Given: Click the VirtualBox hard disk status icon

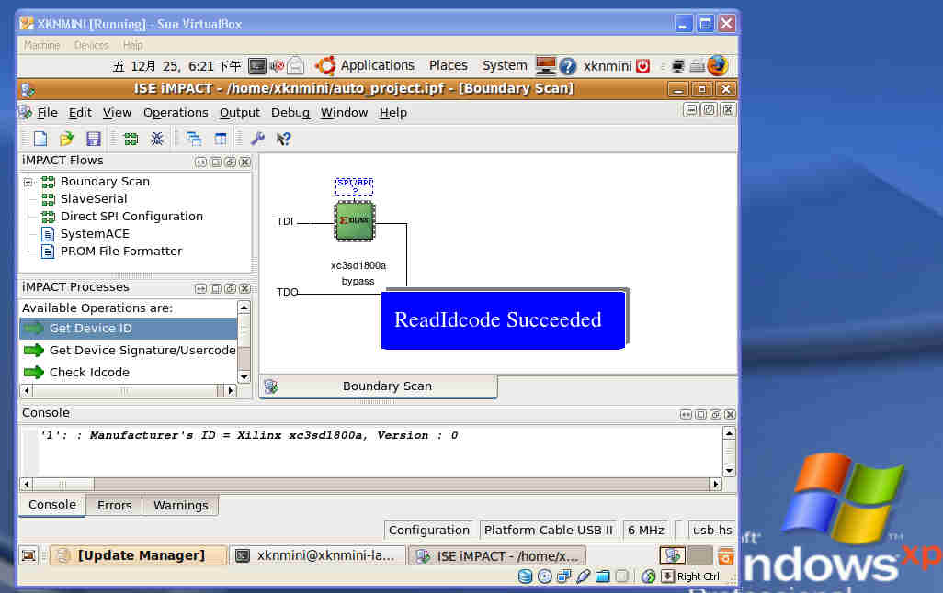Looking at the screenshot, I should pos(525,576).
